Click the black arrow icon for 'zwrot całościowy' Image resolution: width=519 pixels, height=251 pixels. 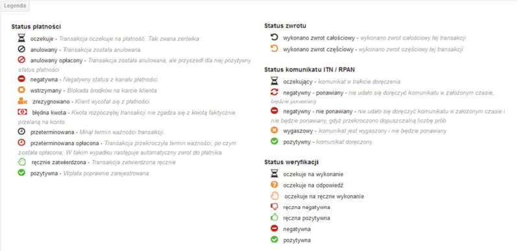coord(274,37)
